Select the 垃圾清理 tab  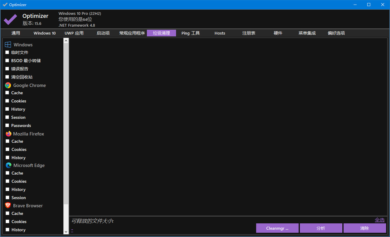tap(161, 33)
